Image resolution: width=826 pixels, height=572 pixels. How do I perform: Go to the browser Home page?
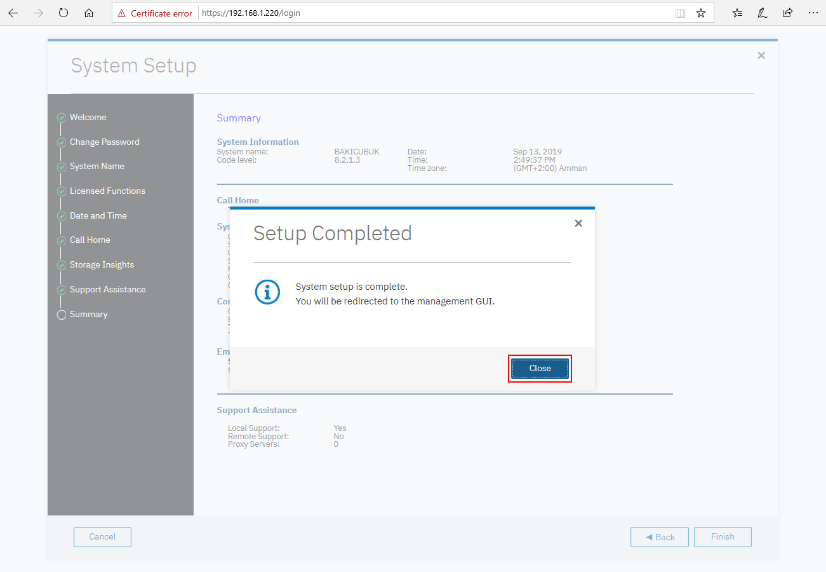click(x=89, y=13)
